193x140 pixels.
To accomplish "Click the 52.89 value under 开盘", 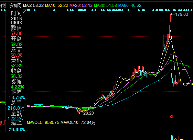I will [17, 44].
